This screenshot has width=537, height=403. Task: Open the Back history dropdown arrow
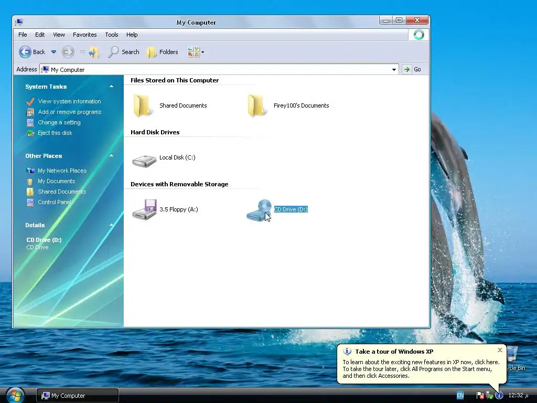[54, 52]
